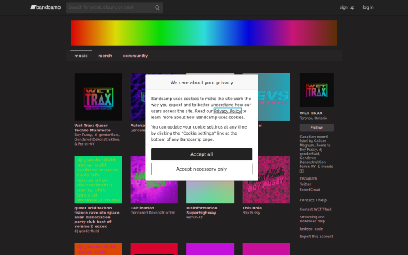Click Accept necessary only button
This screenshot has height=255, width=408.
pos(202,169)
